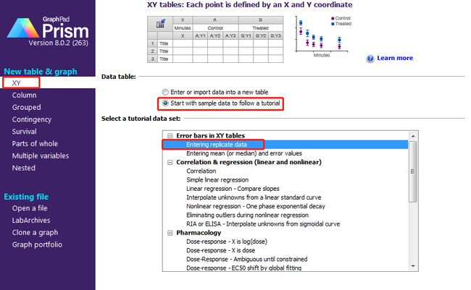The height and width of the screenshot is (290, 471).
Task: Choose LabArchives under Existing file
Action: coord(31,221)
